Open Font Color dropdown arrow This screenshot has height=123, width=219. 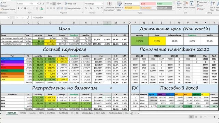(44, 8)
